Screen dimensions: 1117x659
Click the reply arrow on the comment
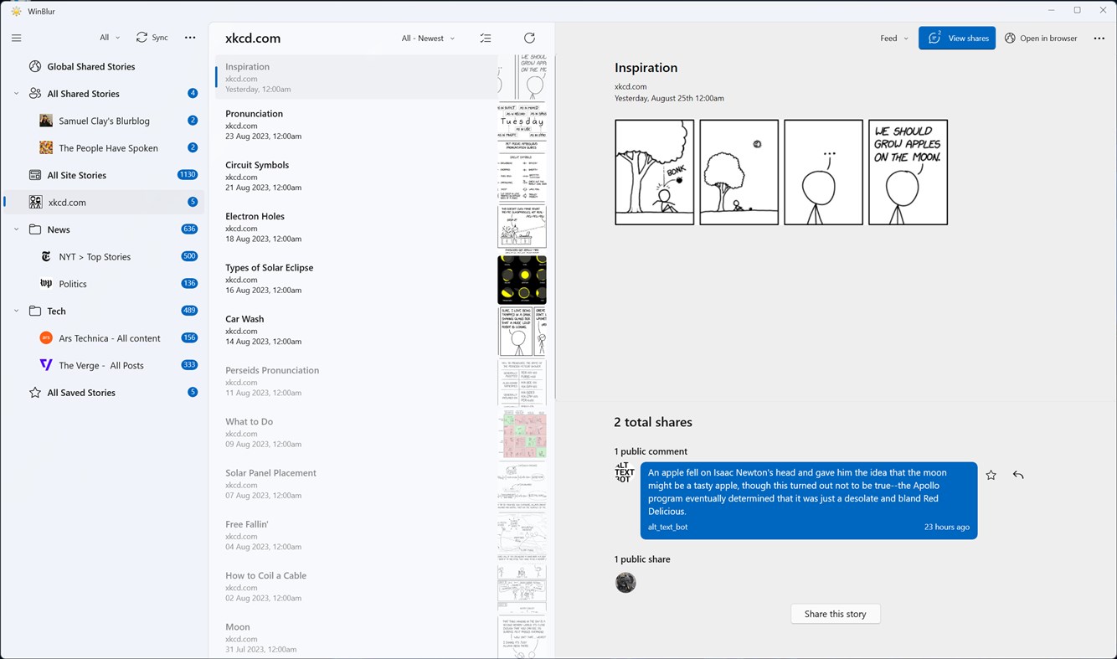1018,475
